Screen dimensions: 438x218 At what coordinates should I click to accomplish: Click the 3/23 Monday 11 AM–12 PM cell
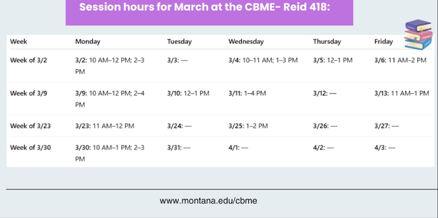pos(105,126)
